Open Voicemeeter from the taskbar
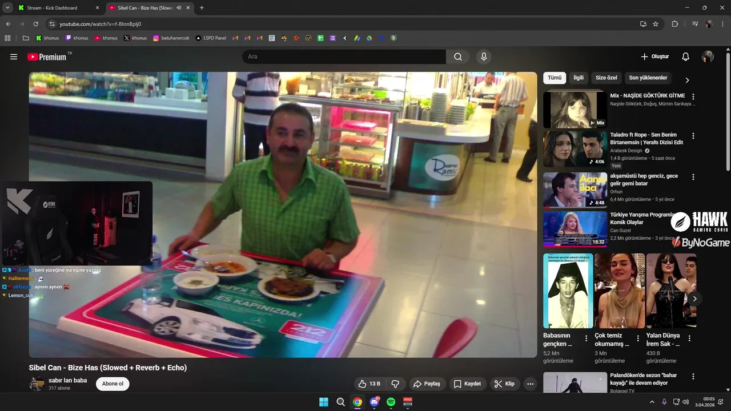Viewport: 731px width, 411px height. [x=408, y=402]
